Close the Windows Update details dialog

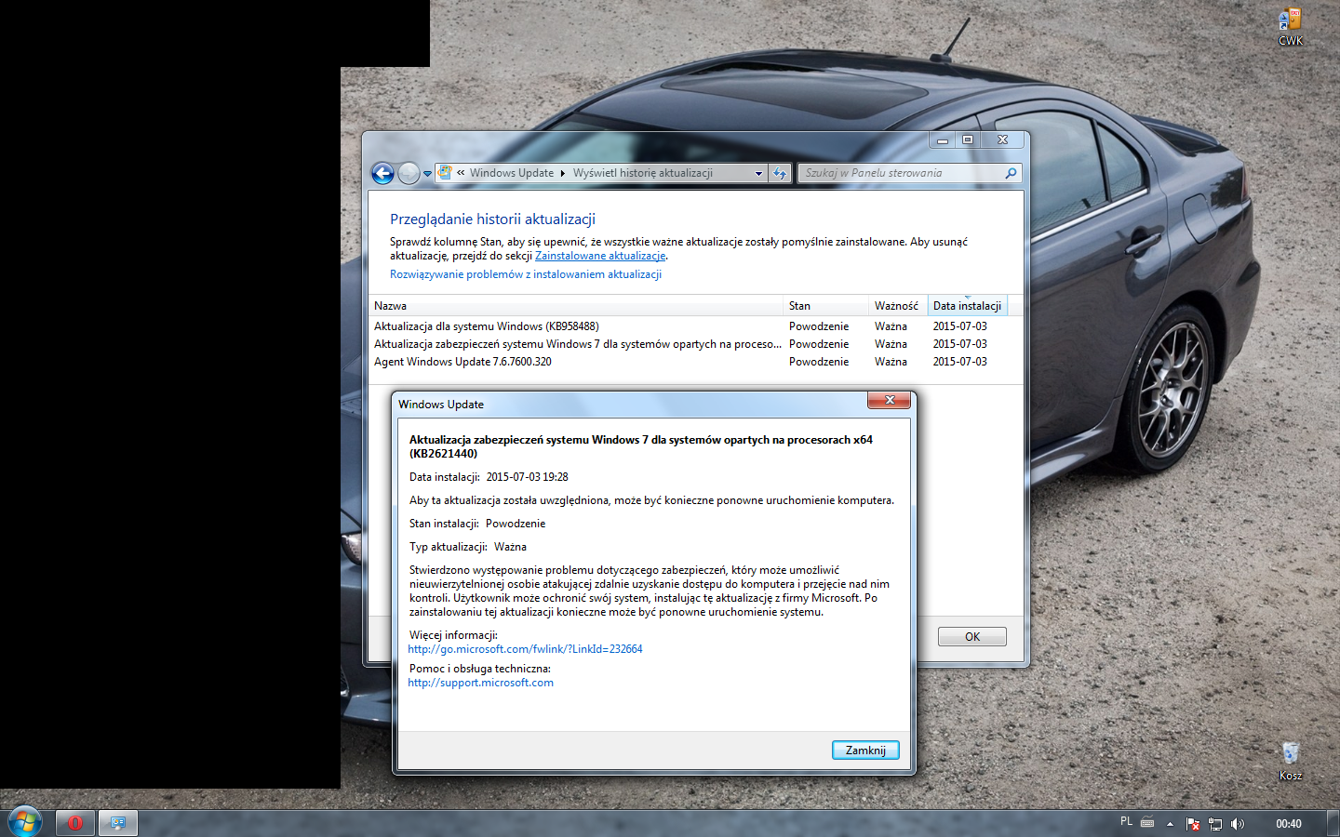(890, 400)
